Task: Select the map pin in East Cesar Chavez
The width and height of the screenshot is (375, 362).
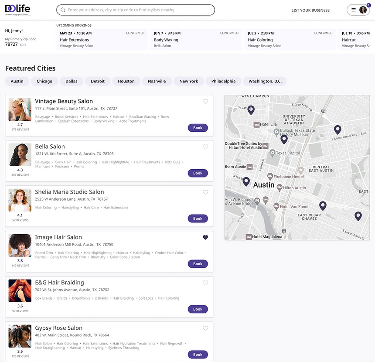Action: (323, 205)
